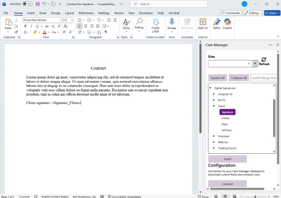Switch to the Insert ribbon tab
Screen dimensions: 281x198
(x=31, y=13)
